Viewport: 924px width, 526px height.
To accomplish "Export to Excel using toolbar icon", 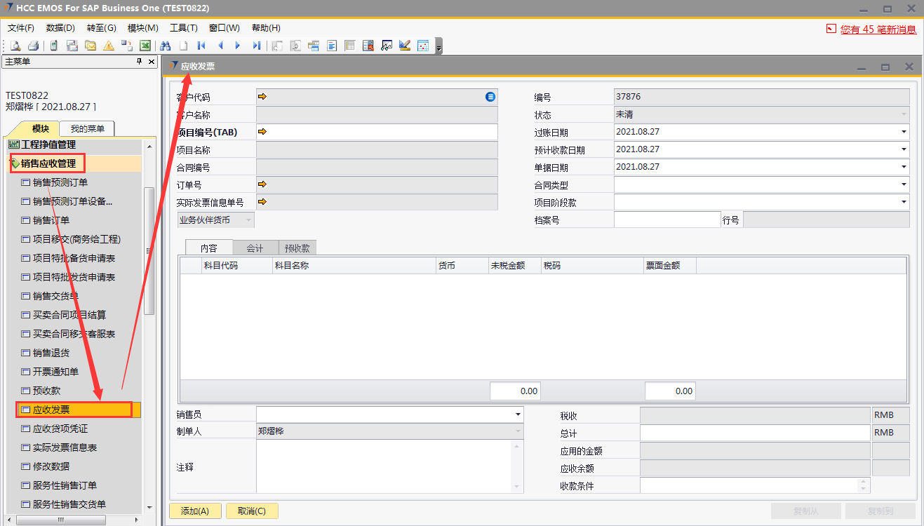I will 145,46.
